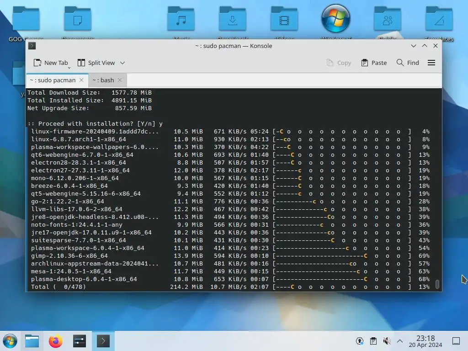The height and width of the screenshot is (351, 468).
Task: Click the 'Total ( 0/478)' progress line
Action: point(230,287)
